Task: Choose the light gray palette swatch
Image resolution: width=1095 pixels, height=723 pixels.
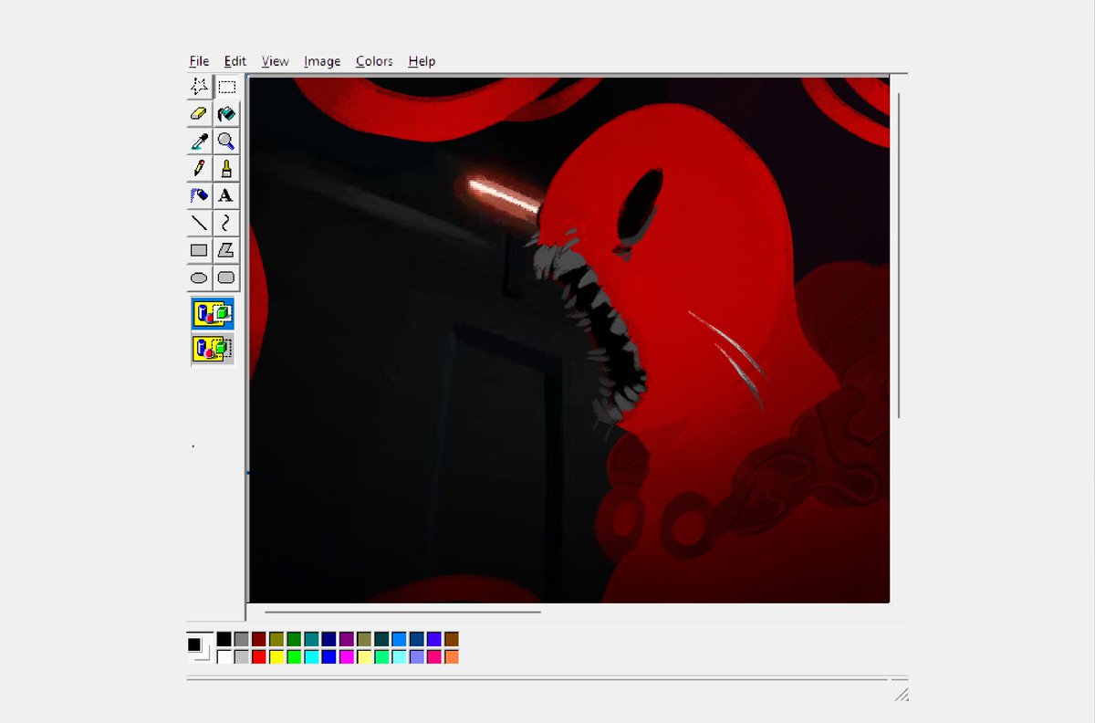Action: click(242, 656)
